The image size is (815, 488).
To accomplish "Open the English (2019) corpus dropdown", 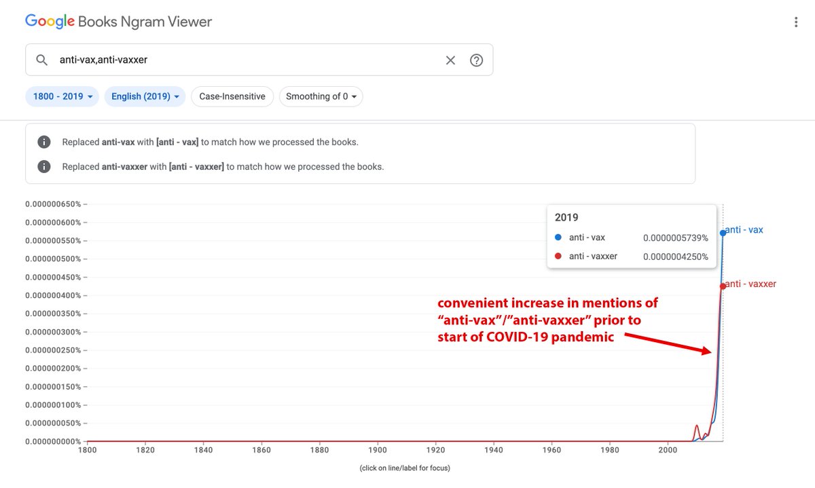I will 145,96.
